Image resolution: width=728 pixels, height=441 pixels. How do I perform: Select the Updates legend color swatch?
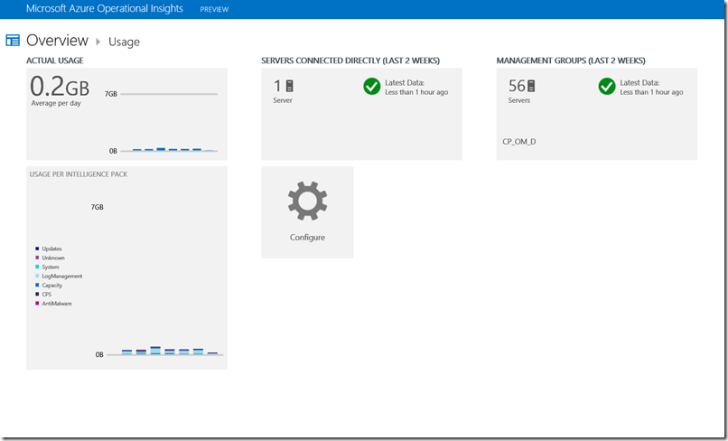click(37, 249)
